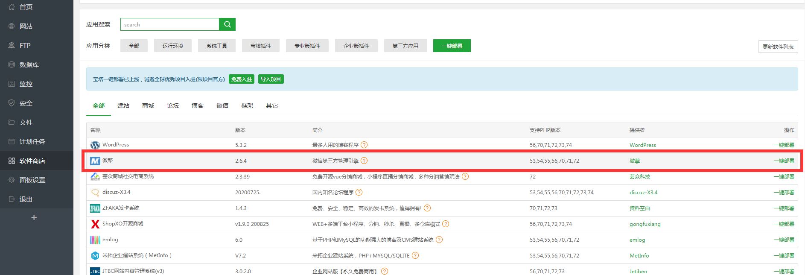This screenshot has height=275, width=805.
Task: Switch to the 论坛 tab
Action: 173,105
